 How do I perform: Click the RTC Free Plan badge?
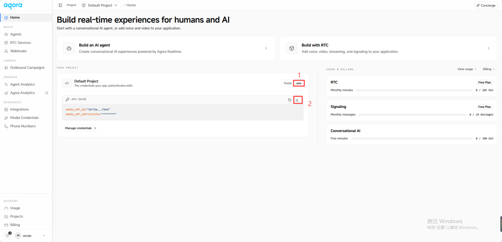(485, 83)
